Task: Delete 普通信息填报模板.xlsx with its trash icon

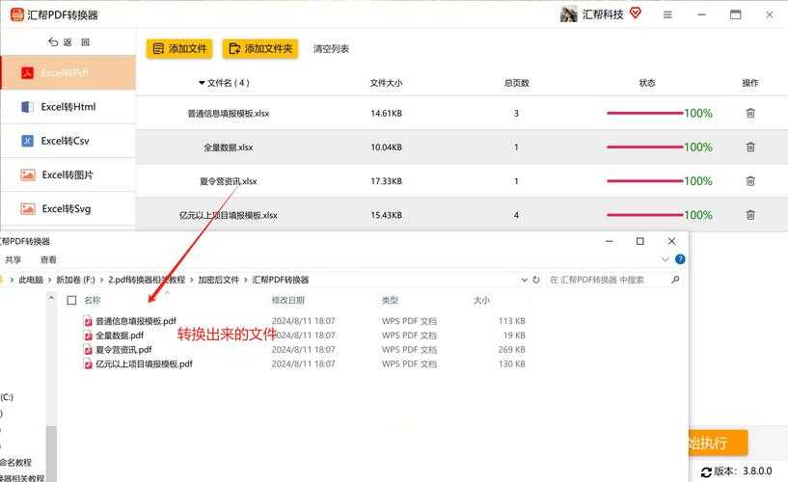Action: coord(750,113)
